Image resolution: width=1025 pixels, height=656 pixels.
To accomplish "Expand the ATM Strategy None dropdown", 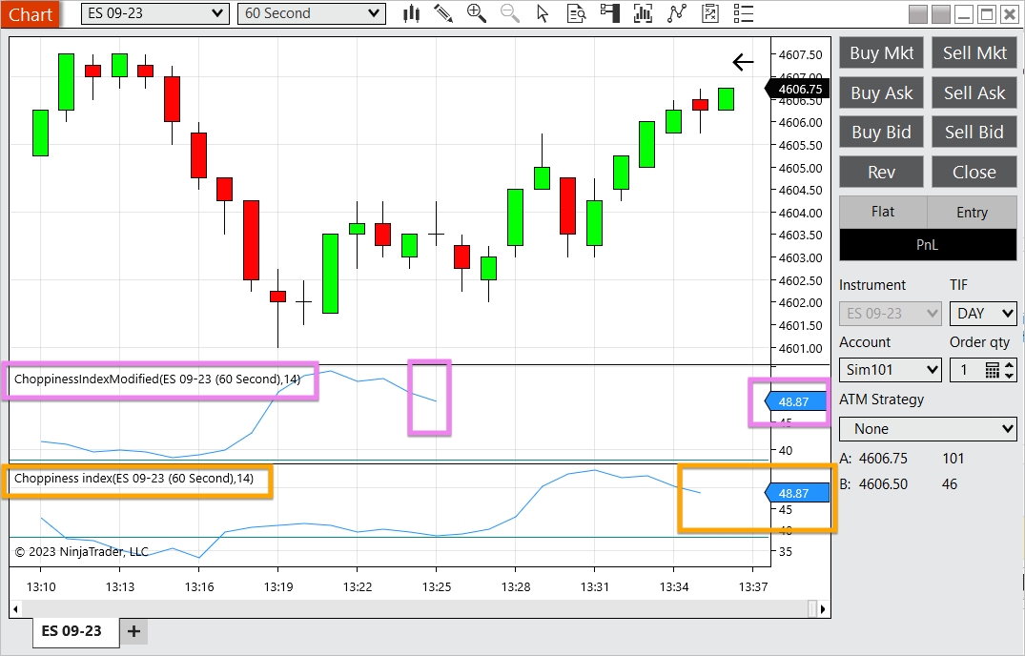I will pyautogui.click(x=929, y=429).
